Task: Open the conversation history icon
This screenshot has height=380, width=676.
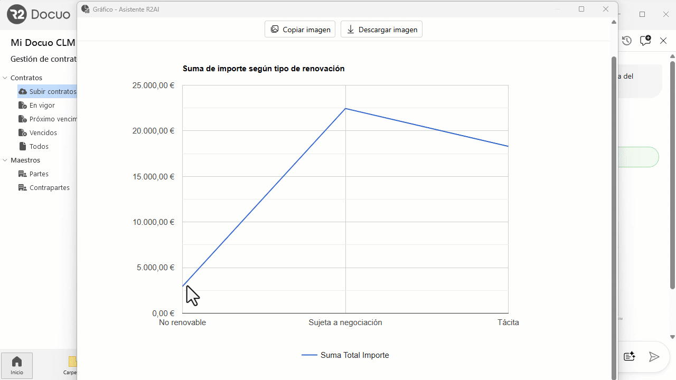Action: (626, 41)
